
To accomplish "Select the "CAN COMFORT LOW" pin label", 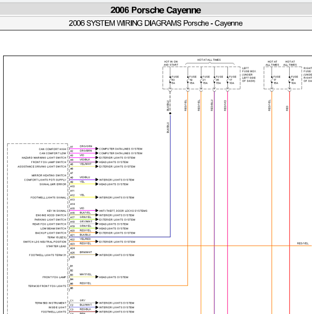I will [x=52, y=154].
